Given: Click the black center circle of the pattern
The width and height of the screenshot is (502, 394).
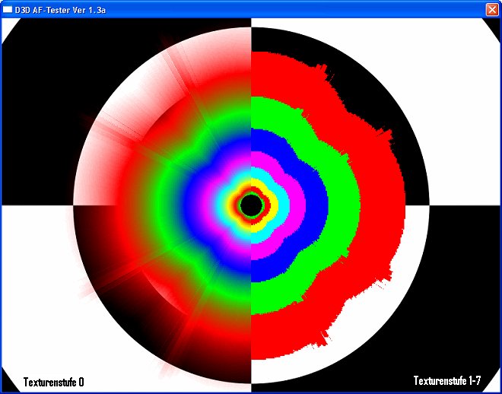Looking at the screenshot, I should coord(251,206).
